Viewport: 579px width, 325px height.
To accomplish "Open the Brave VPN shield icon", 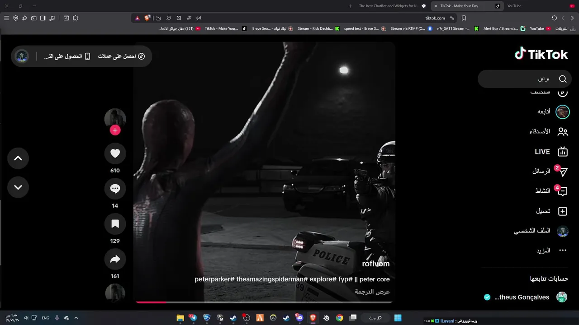I will pyautogui.click(x=15, y=18).
